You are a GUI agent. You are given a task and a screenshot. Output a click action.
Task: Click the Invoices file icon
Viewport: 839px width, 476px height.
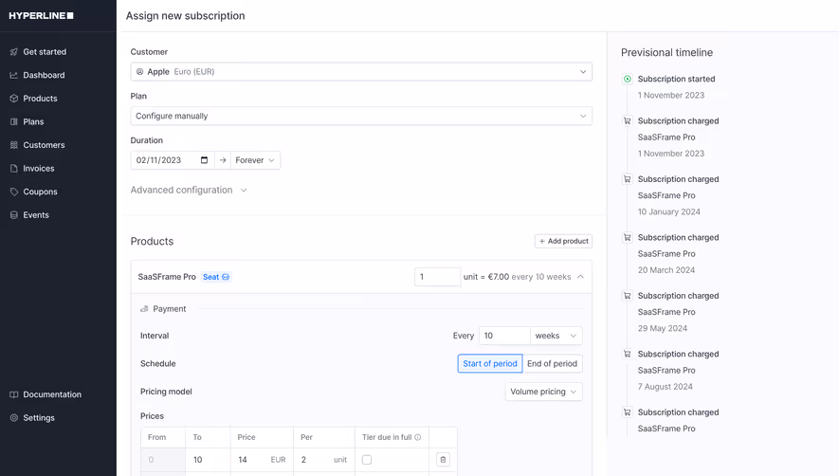pyautogui.click(x=14, y=169)
